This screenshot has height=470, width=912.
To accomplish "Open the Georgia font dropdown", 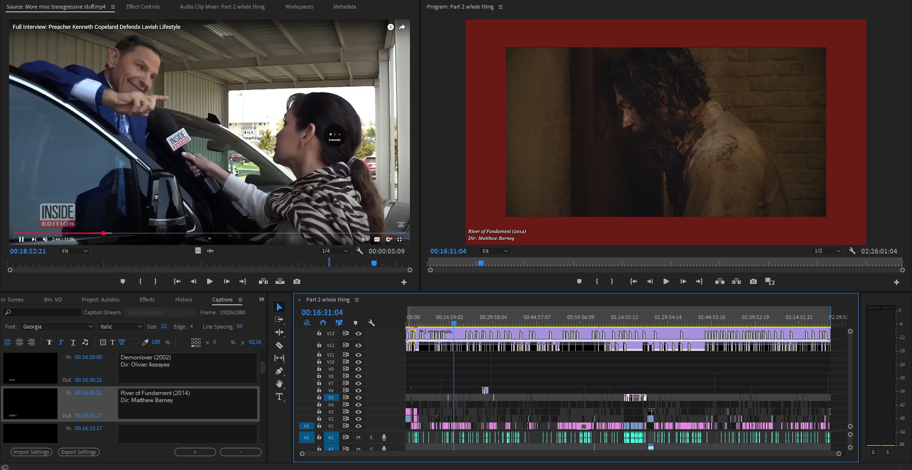I will pyautogui.click(x=57, y=327).
